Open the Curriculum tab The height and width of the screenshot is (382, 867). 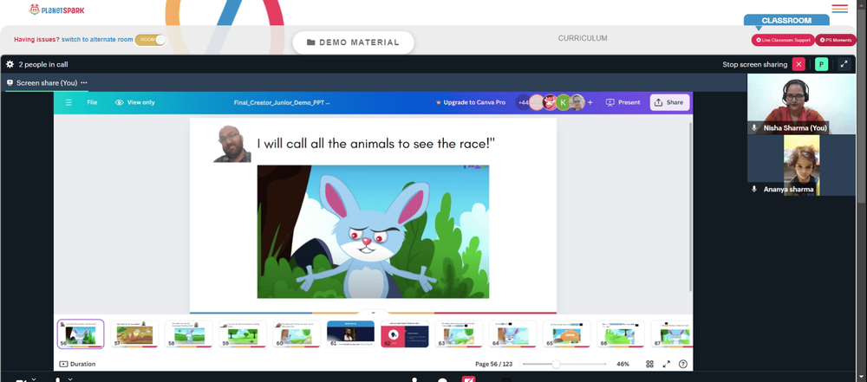point(583,38)
